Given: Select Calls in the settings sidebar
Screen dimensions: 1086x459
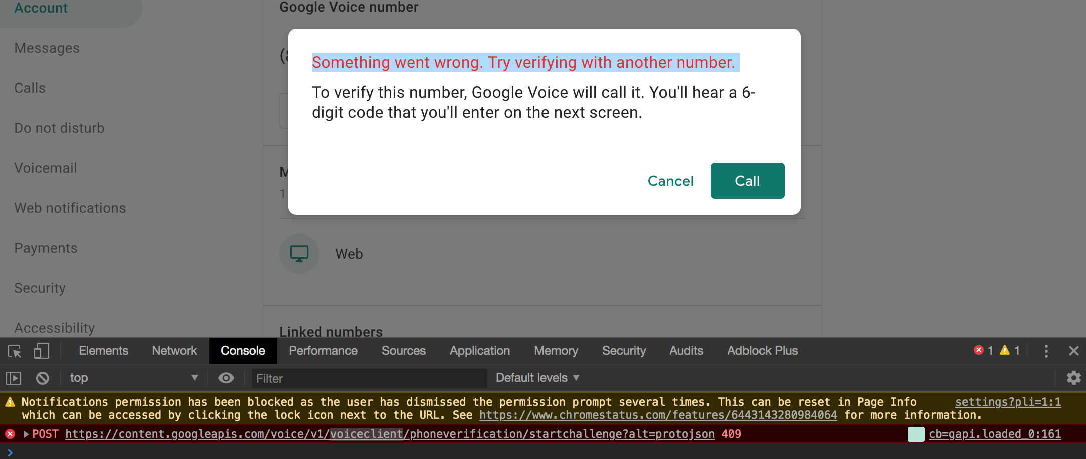Looking at the screenshot, I should point(30,88).
